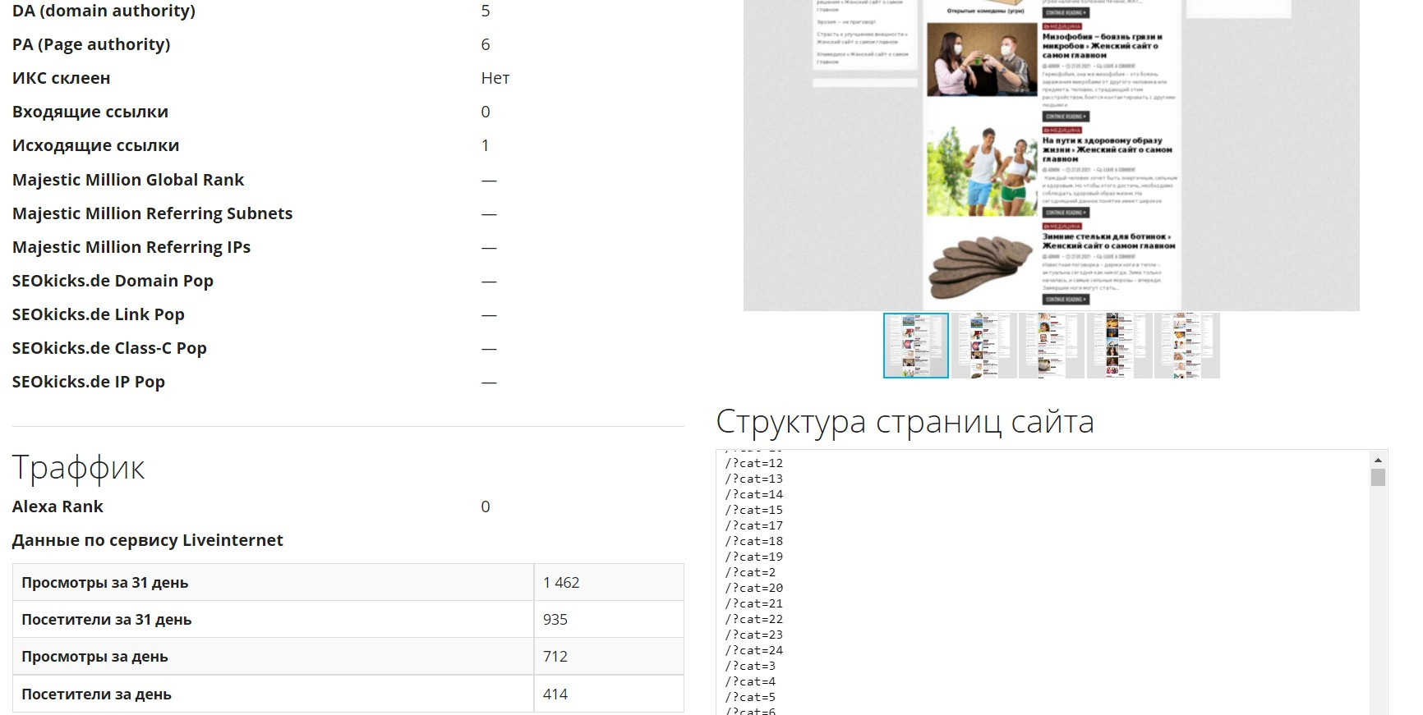Click the value "1" for Исходящие ссылки
Viewport: 1423px width, 715px height.
[486, 145]
